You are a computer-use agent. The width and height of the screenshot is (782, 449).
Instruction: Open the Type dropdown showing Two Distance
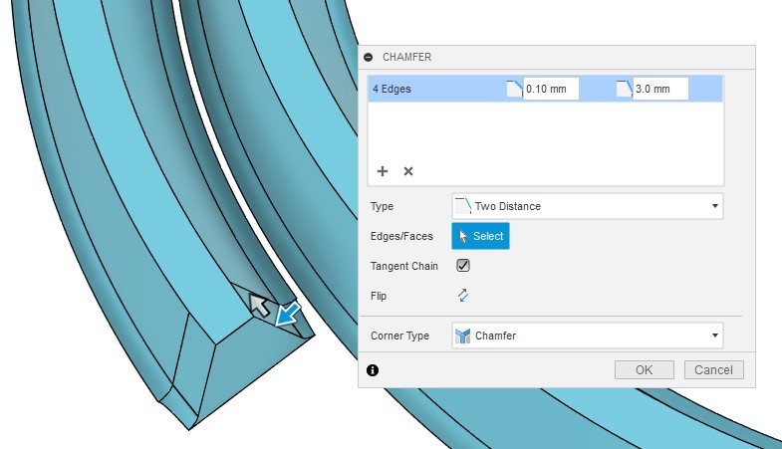tap(587, 206)
